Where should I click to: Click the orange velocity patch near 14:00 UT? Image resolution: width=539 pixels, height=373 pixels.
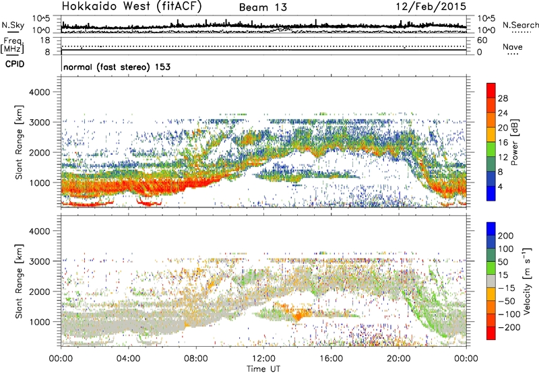click(x=298, y=314)
